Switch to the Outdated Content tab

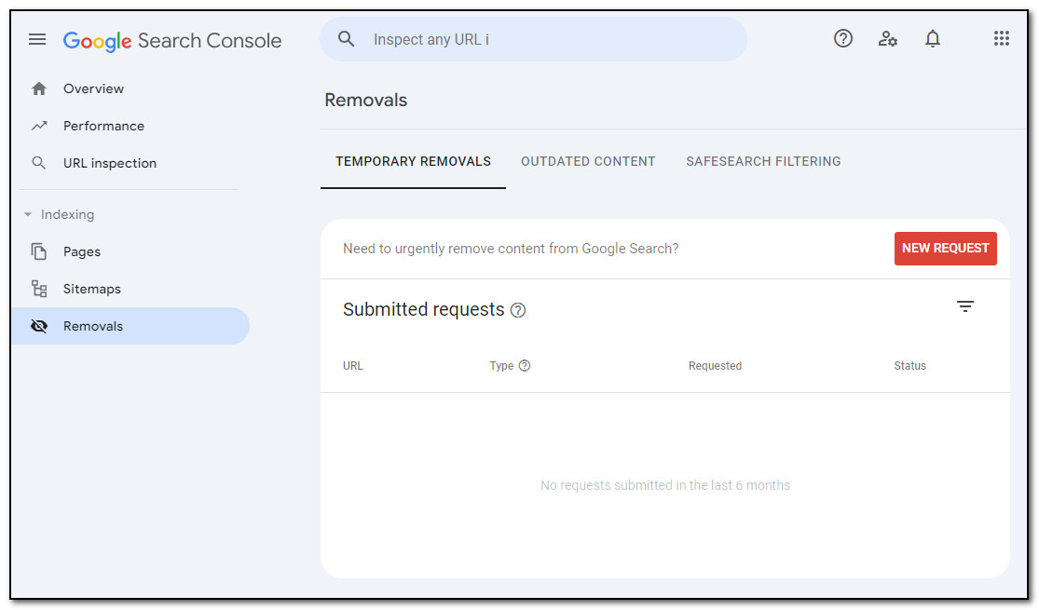tap(588, 161)
